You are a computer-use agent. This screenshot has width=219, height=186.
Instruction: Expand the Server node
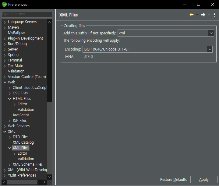point(5,50)
